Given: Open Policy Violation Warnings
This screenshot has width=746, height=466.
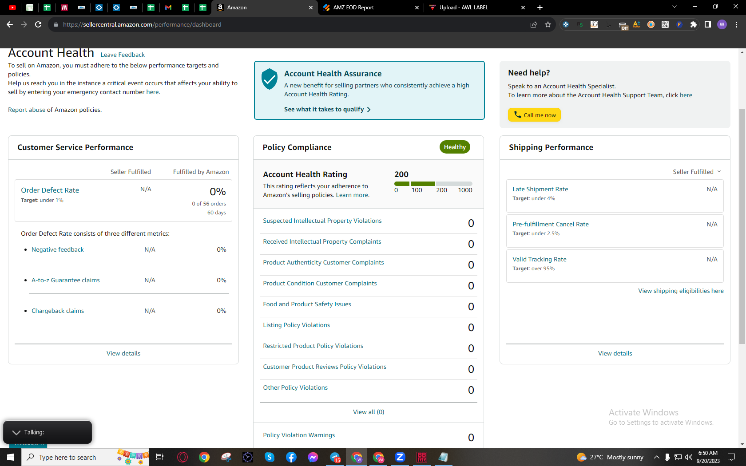Looking at the screenshot, I should (299, 435).
